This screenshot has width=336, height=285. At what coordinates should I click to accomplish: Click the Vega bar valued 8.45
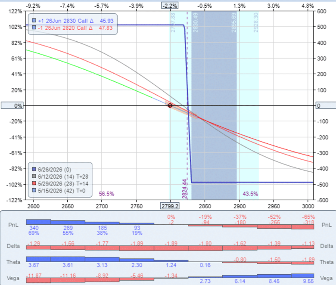[x=274, y=276]
